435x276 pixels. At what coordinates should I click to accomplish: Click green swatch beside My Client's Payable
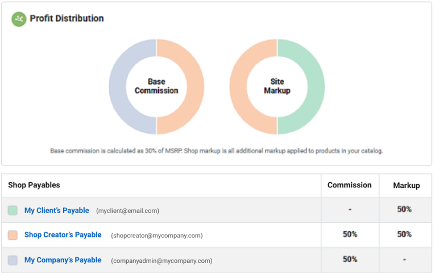[x=13, y=211]
